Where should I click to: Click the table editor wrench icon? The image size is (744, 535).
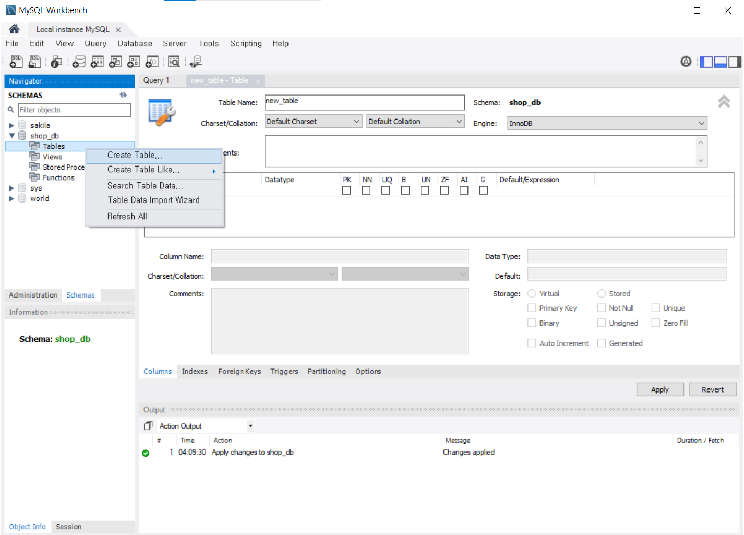pyautogui.click(x=162, y=112)
